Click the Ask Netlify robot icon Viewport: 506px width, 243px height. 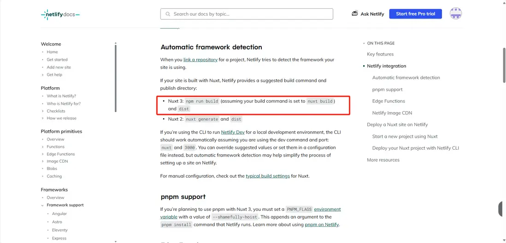coord(355,14)
